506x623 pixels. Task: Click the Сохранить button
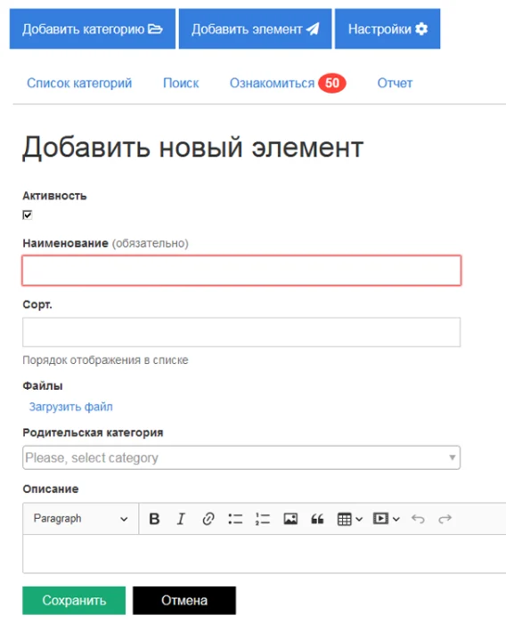pos(74,601)
